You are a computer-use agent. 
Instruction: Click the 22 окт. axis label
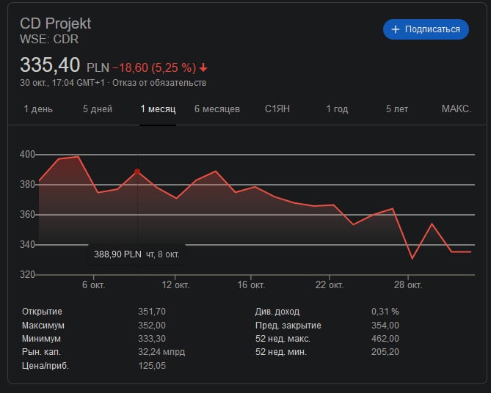(x=330, y=285)
